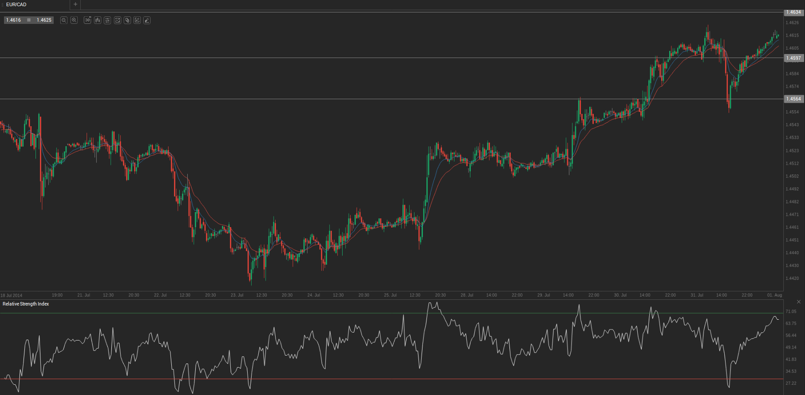Image resolution: width=805 pixels, height=395 pixels.
Task: Click the '30. Jul' date label
Action: coord(620,295)
